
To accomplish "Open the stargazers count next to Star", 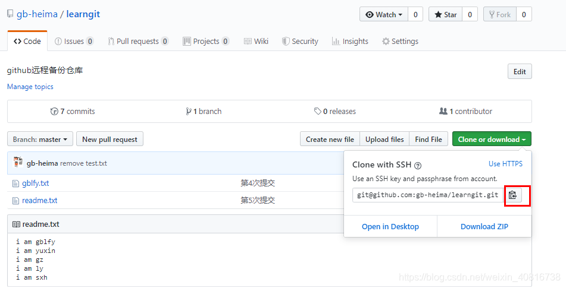I will coord(470,14).
